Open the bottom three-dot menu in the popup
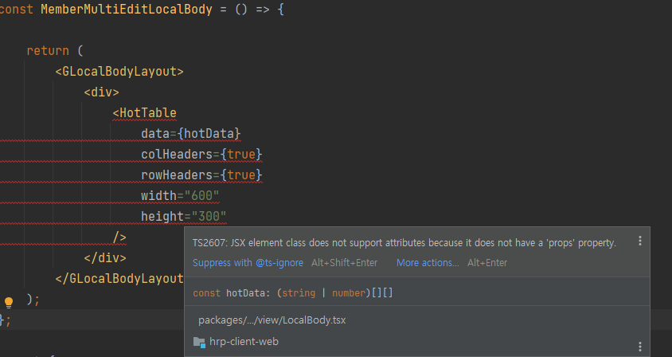Image resolution: width=672 pixels, height=357 pixels. point(640,347)
